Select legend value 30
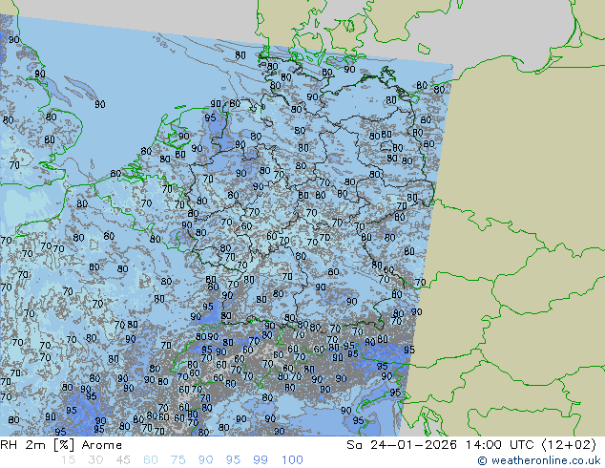 click(x=95, y=460)
